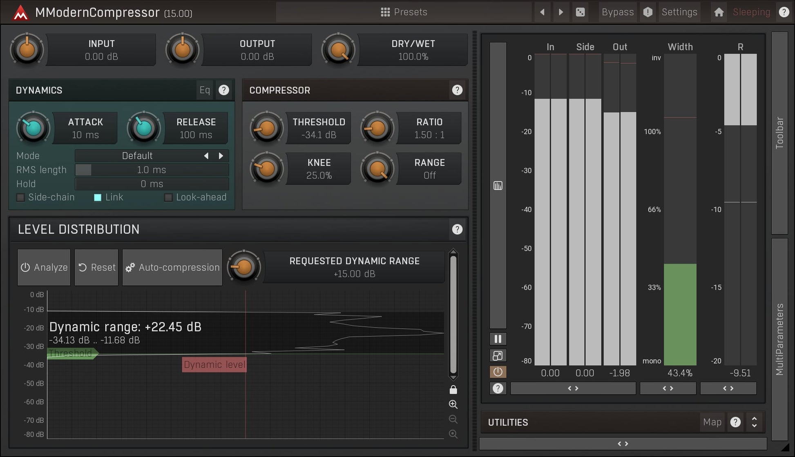Pause the analyzer meters with the pause icon
795x457 pixels.
498,339
